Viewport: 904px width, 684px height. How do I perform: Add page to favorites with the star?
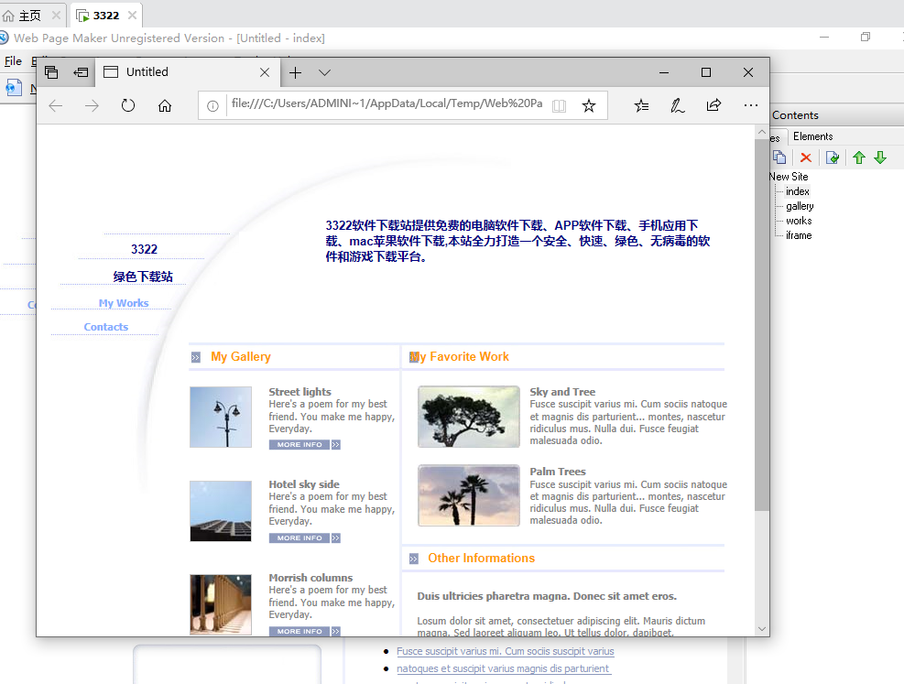point(589,105)
